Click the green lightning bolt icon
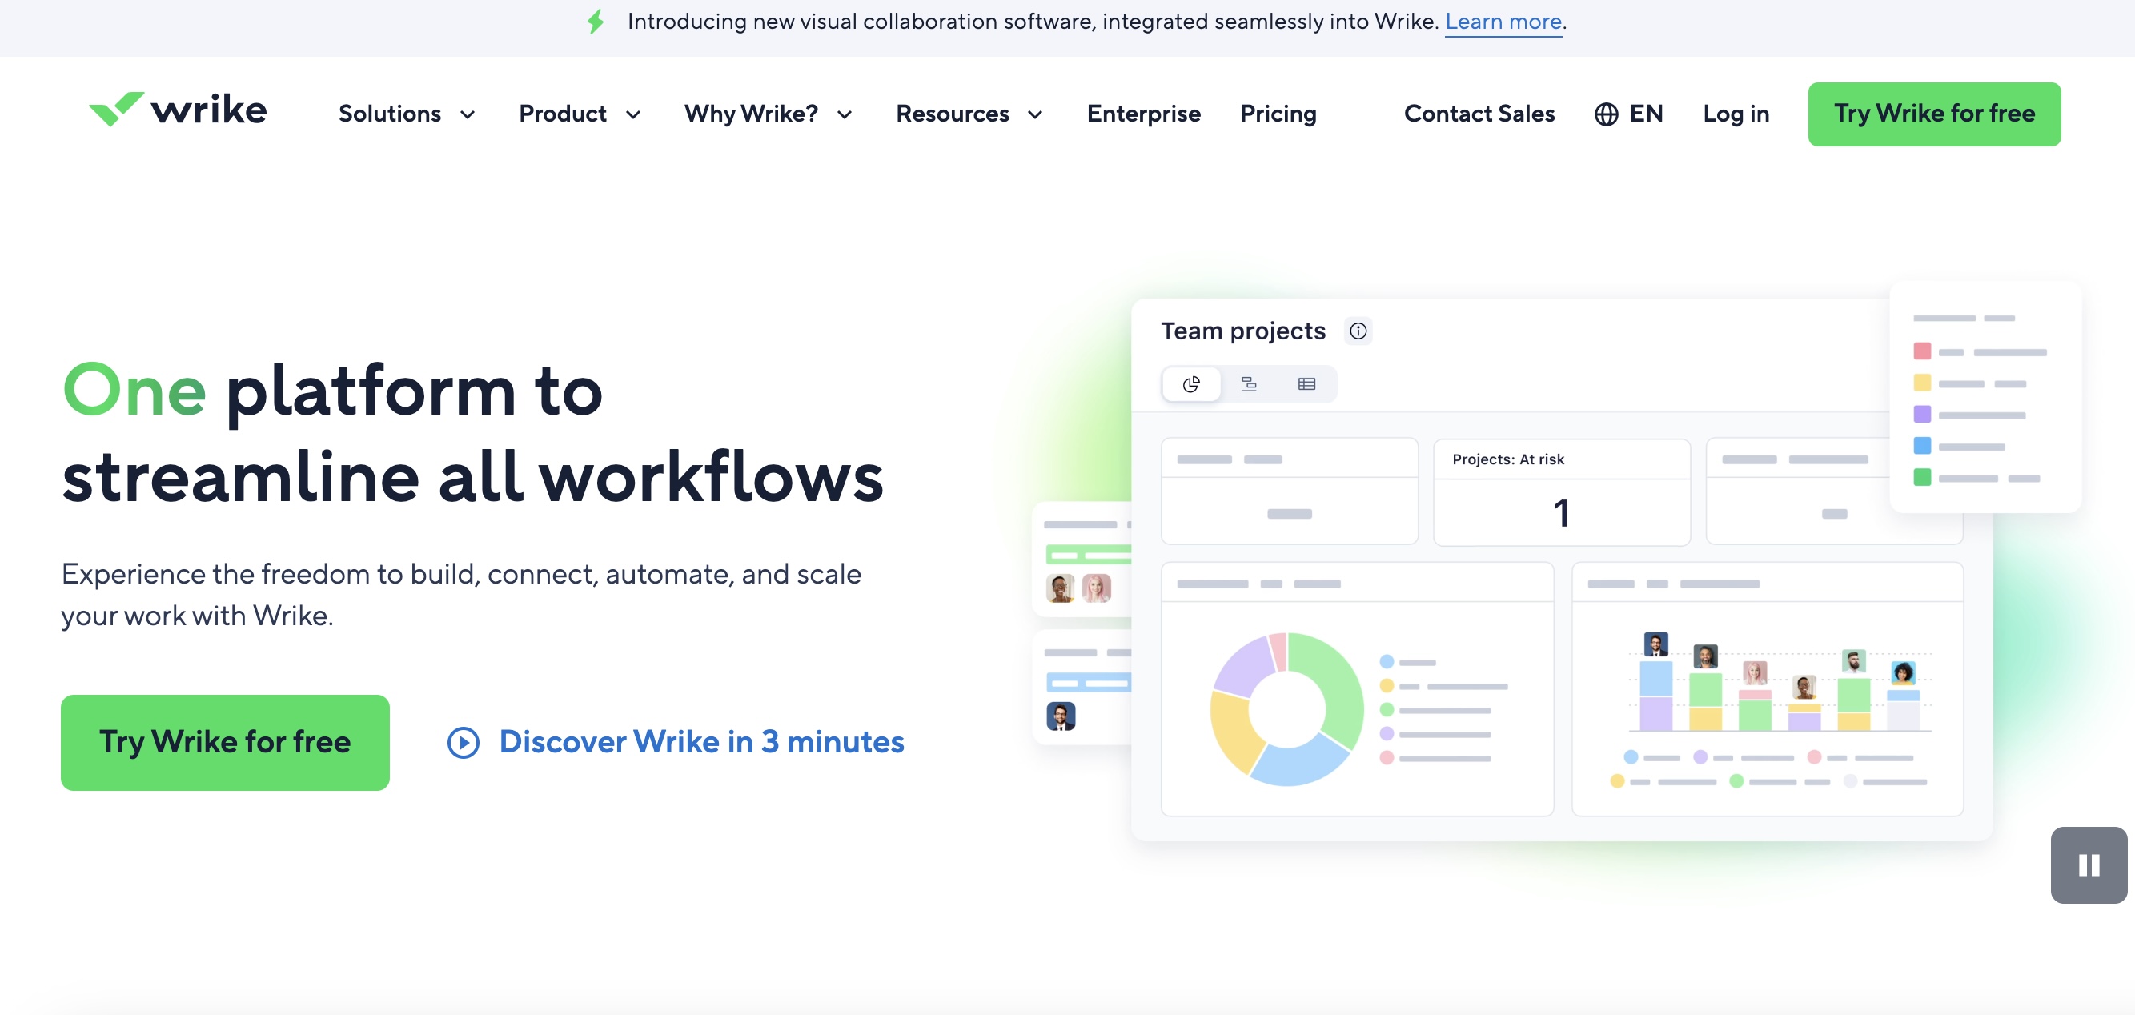Screen dimensions: 2135x1015 [x=596, y=22]
